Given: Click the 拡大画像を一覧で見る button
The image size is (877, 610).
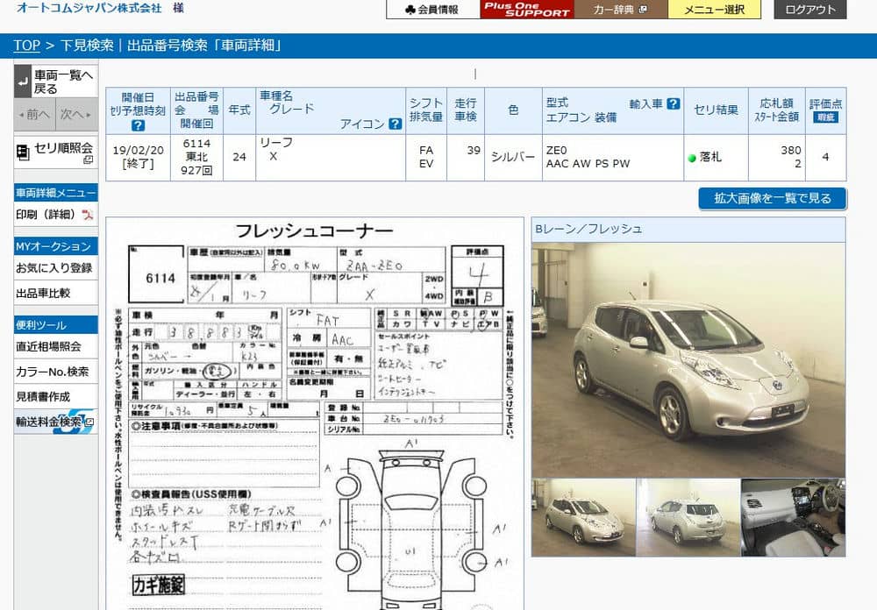Looking at the screenshot, I should click(772, 198).
